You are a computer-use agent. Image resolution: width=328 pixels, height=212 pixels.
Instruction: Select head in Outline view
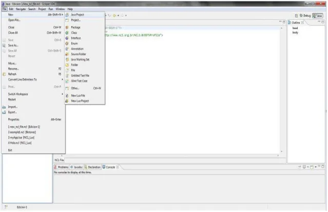click(x=295, y=28)
